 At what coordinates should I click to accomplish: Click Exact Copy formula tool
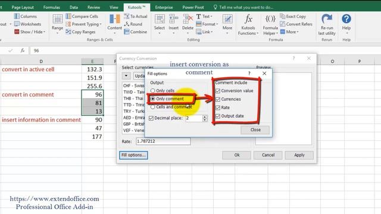point(293,16)
